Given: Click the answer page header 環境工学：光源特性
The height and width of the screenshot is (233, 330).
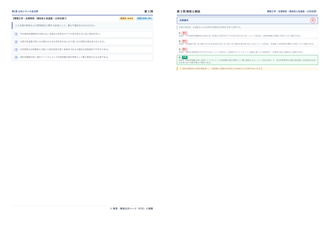Looking at the screenshot, I should point(292,11).
